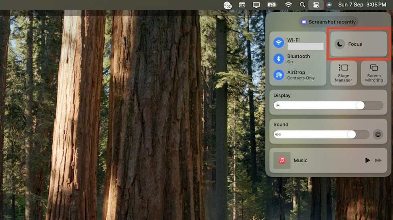Skip forward in Music widget
393x220 pixels.
click(378, 160)
